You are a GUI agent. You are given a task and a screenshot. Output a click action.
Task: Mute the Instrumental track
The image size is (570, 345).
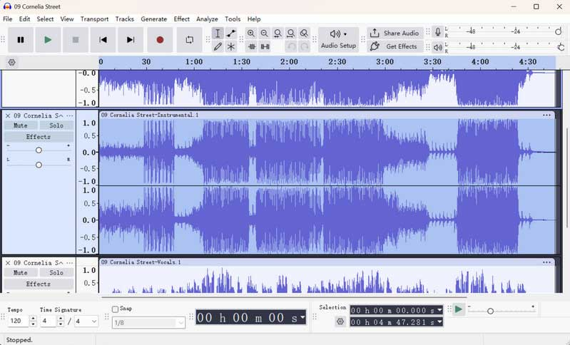[21, 125]
